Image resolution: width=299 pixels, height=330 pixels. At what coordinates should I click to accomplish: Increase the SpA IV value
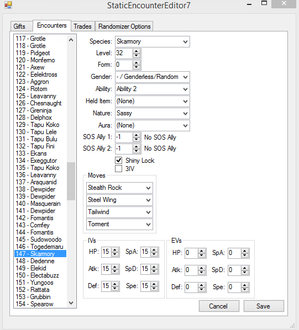[x=154, y=250]
